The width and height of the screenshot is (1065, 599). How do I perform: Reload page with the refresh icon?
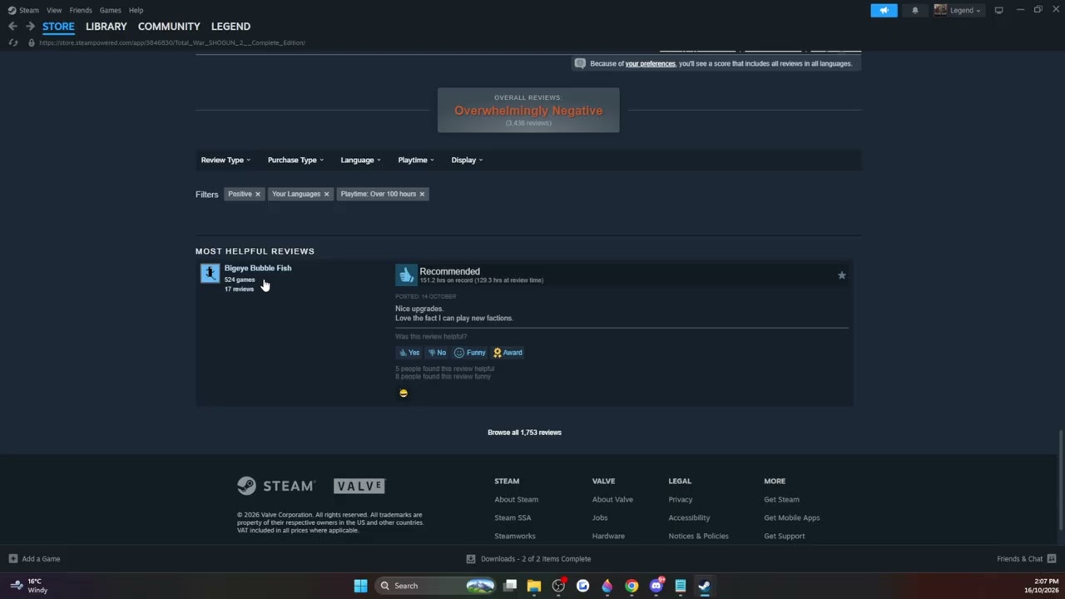pyautogui.click(x=12, y=42)
